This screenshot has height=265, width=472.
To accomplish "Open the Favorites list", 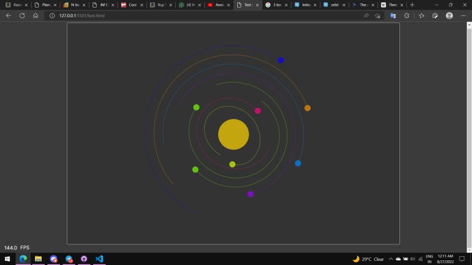I will point(421,16).
